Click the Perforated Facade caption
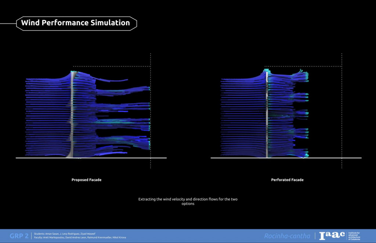The width and height of the screenshot is (376, 243). point(287,180)
